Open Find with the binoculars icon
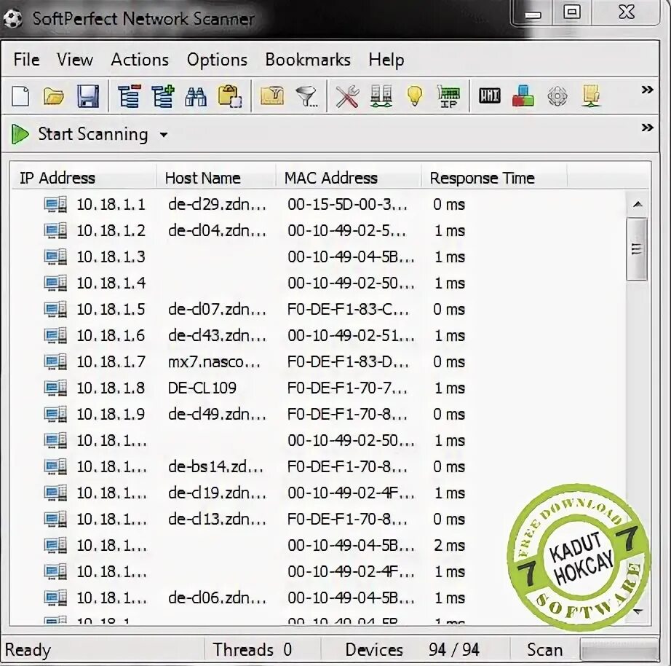 [196, 96]
